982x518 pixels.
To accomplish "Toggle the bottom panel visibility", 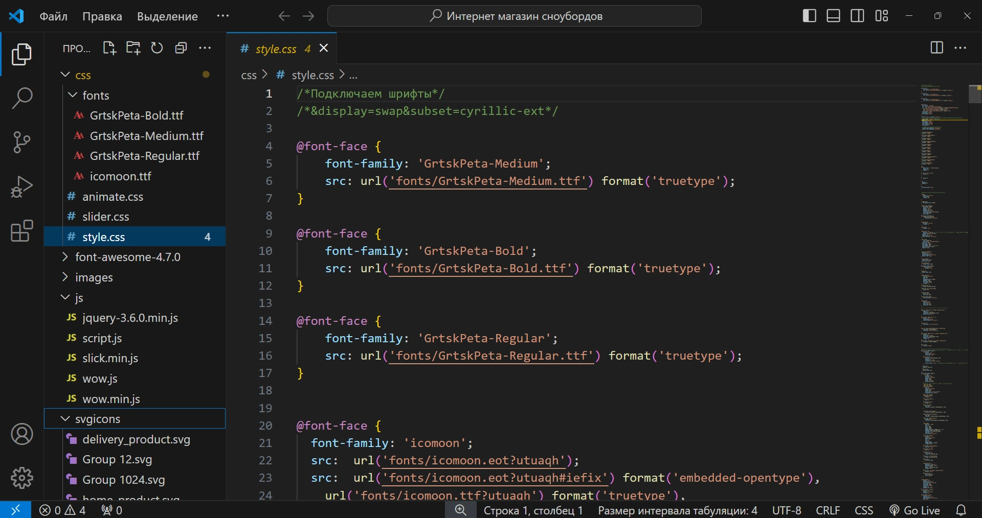I will 833,16.
